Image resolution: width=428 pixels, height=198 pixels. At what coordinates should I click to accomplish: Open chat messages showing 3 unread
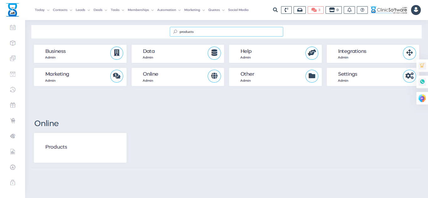[316, 10]
